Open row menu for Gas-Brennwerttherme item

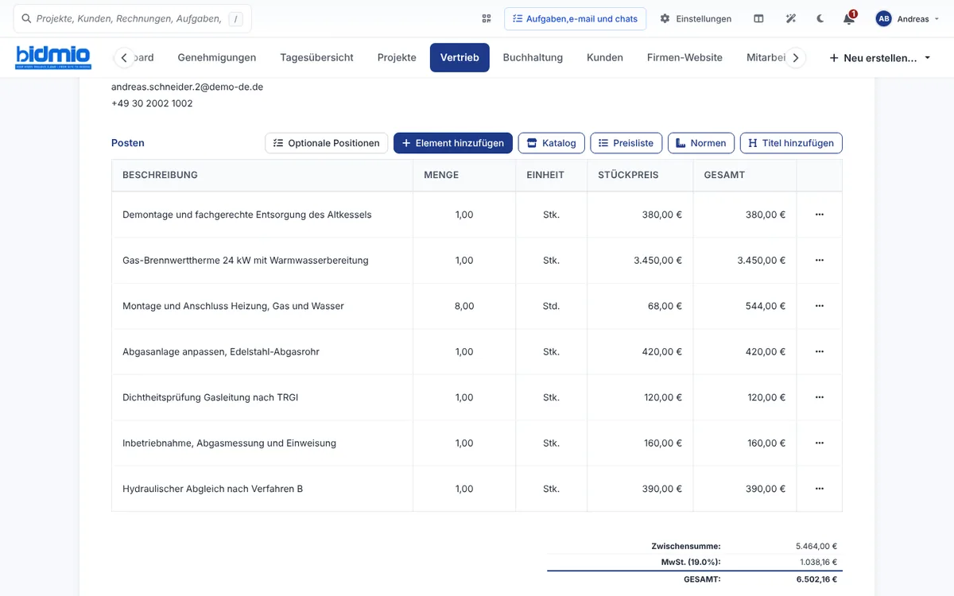(819, 260)
